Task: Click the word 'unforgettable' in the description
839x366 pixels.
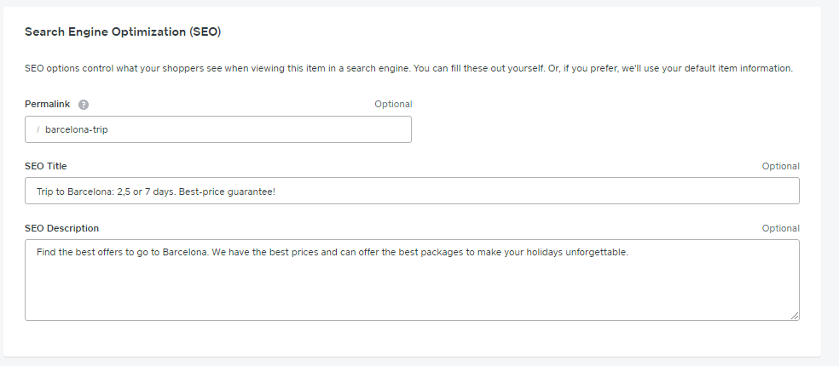Action: pos(597,252)
